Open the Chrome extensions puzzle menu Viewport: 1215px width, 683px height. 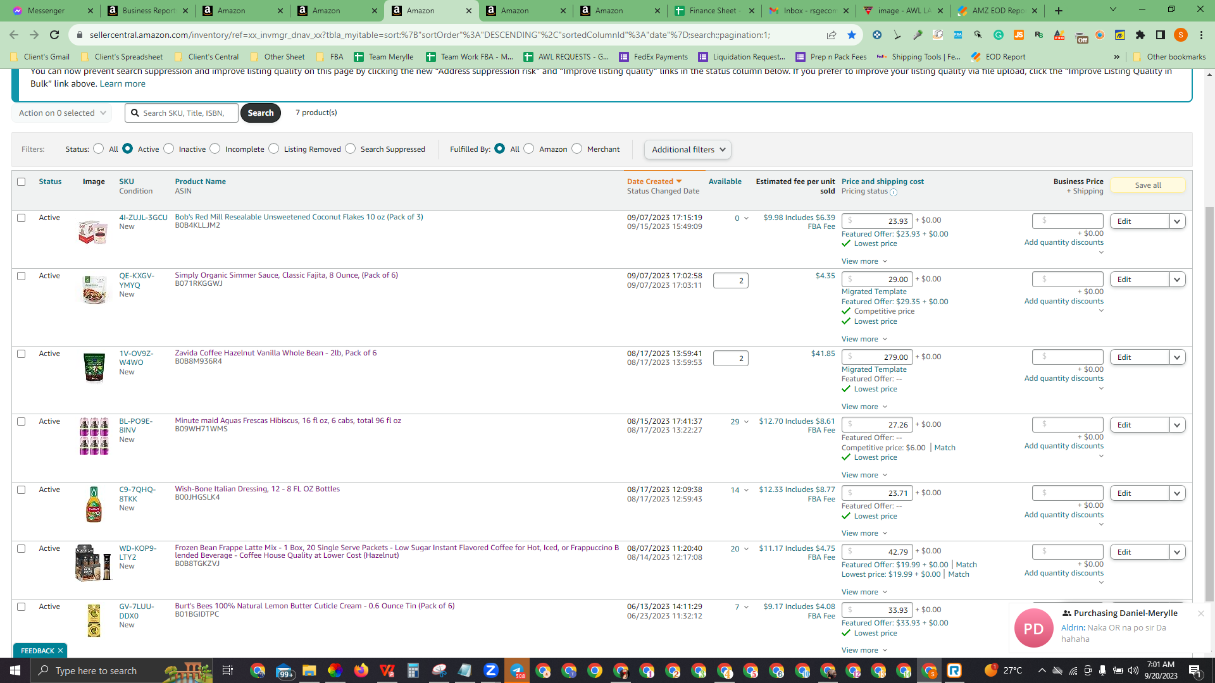pyautogui.click(x=1140, y=35)
